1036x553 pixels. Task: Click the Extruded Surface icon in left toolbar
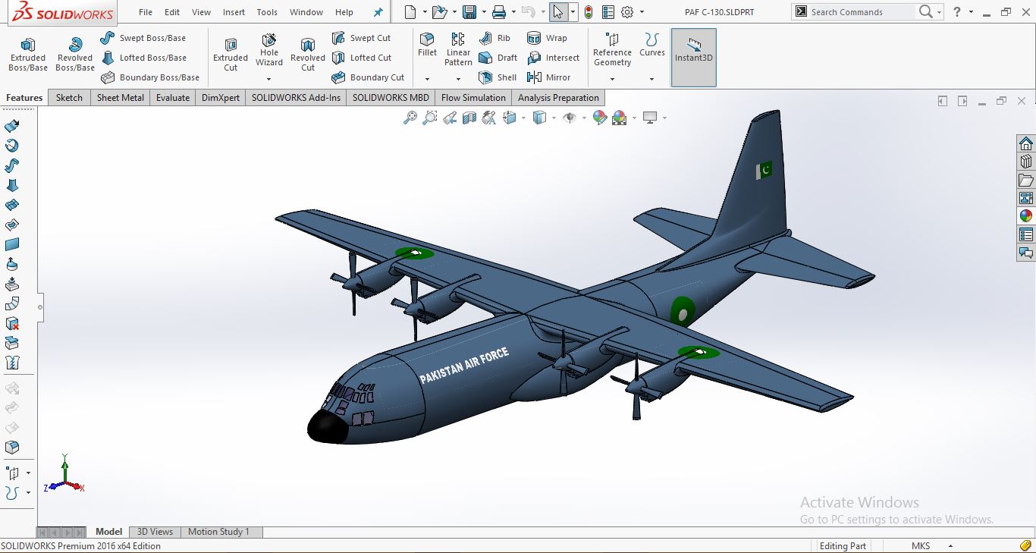(x=11, y=126)
